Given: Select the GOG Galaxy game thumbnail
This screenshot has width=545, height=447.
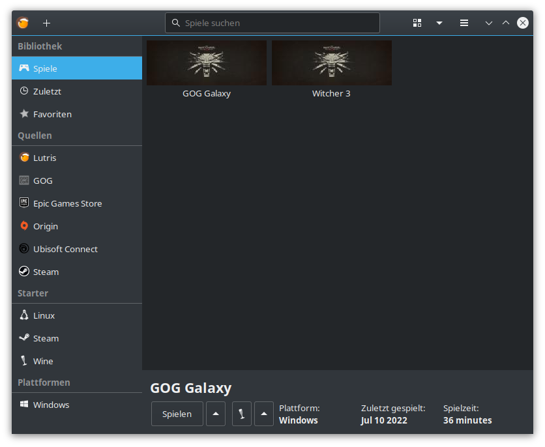Looking at the screenshot, I should (207, 63).
